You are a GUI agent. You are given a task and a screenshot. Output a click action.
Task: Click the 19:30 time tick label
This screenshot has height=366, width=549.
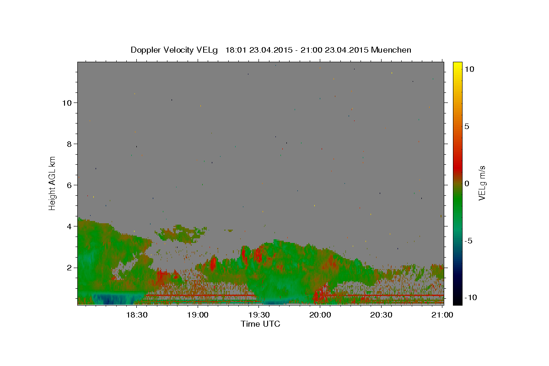[259, 315]
